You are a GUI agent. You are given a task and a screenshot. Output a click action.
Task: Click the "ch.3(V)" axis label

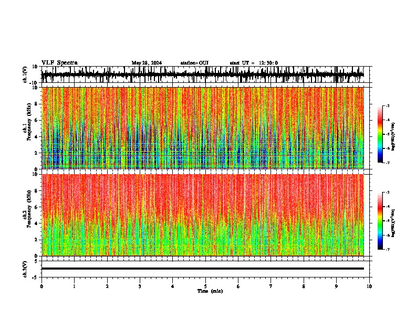[x=25, y=269]
